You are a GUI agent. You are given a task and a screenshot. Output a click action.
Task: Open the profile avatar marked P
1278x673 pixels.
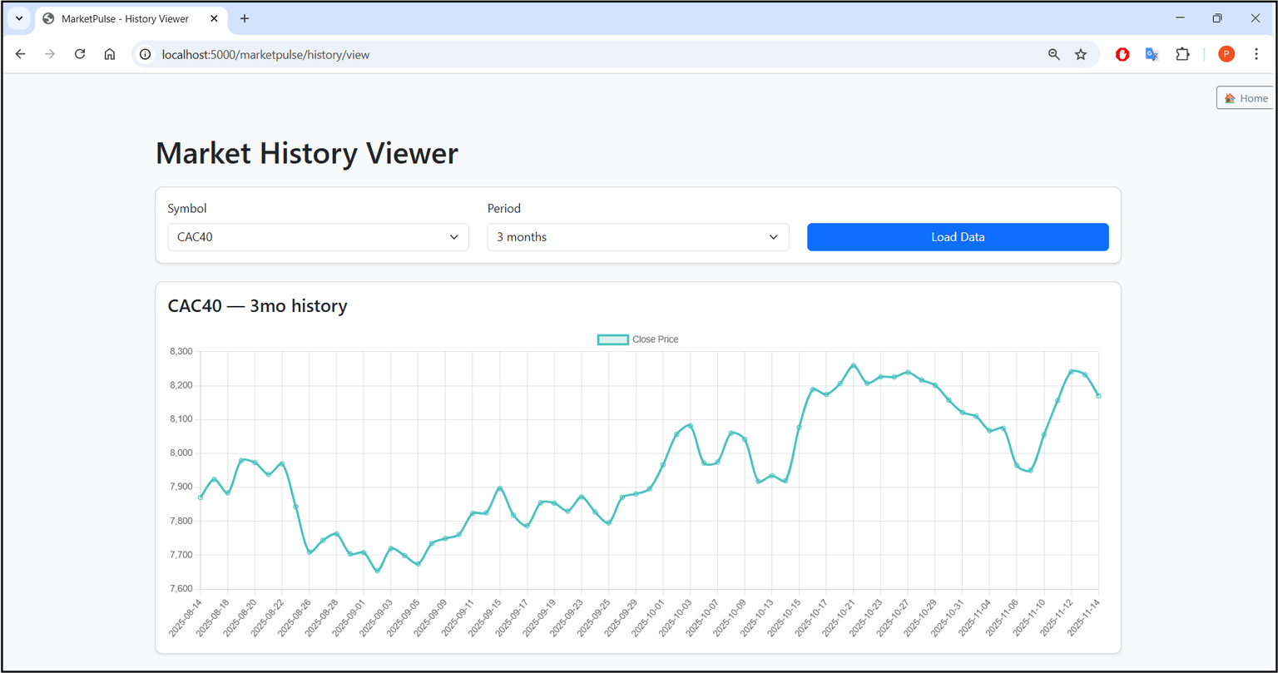point(1226,54)
